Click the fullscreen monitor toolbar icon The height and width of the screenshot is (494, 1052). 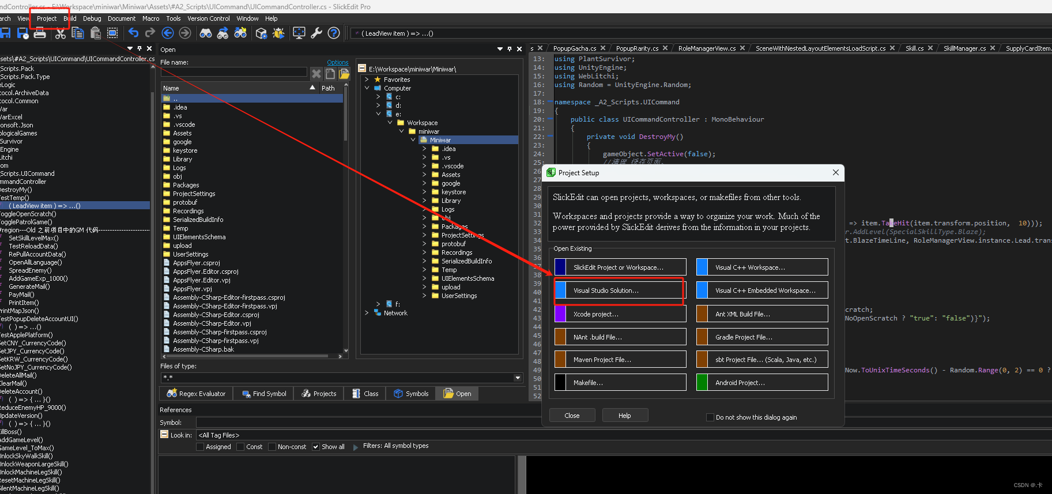299,33
